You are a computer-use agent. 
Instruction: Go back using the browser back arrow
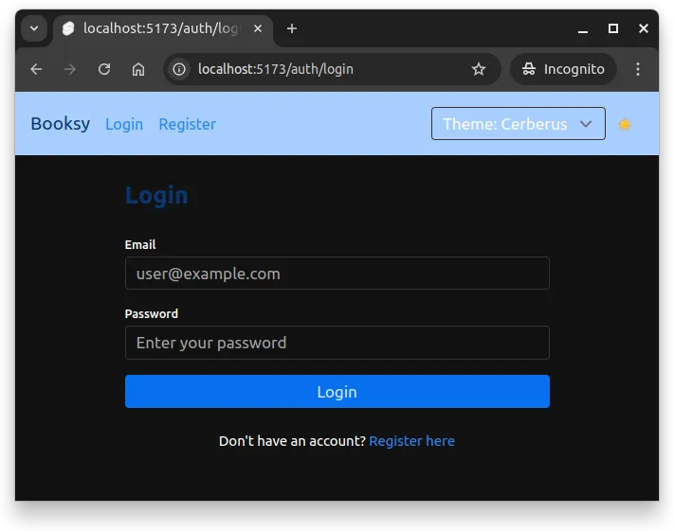tap(37, 69)
